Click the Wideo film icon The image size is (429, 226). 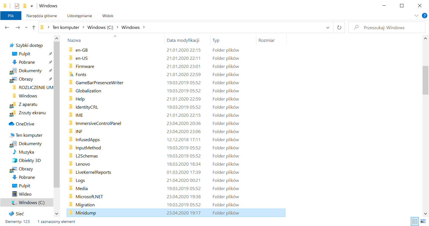[x=15, y=194]
